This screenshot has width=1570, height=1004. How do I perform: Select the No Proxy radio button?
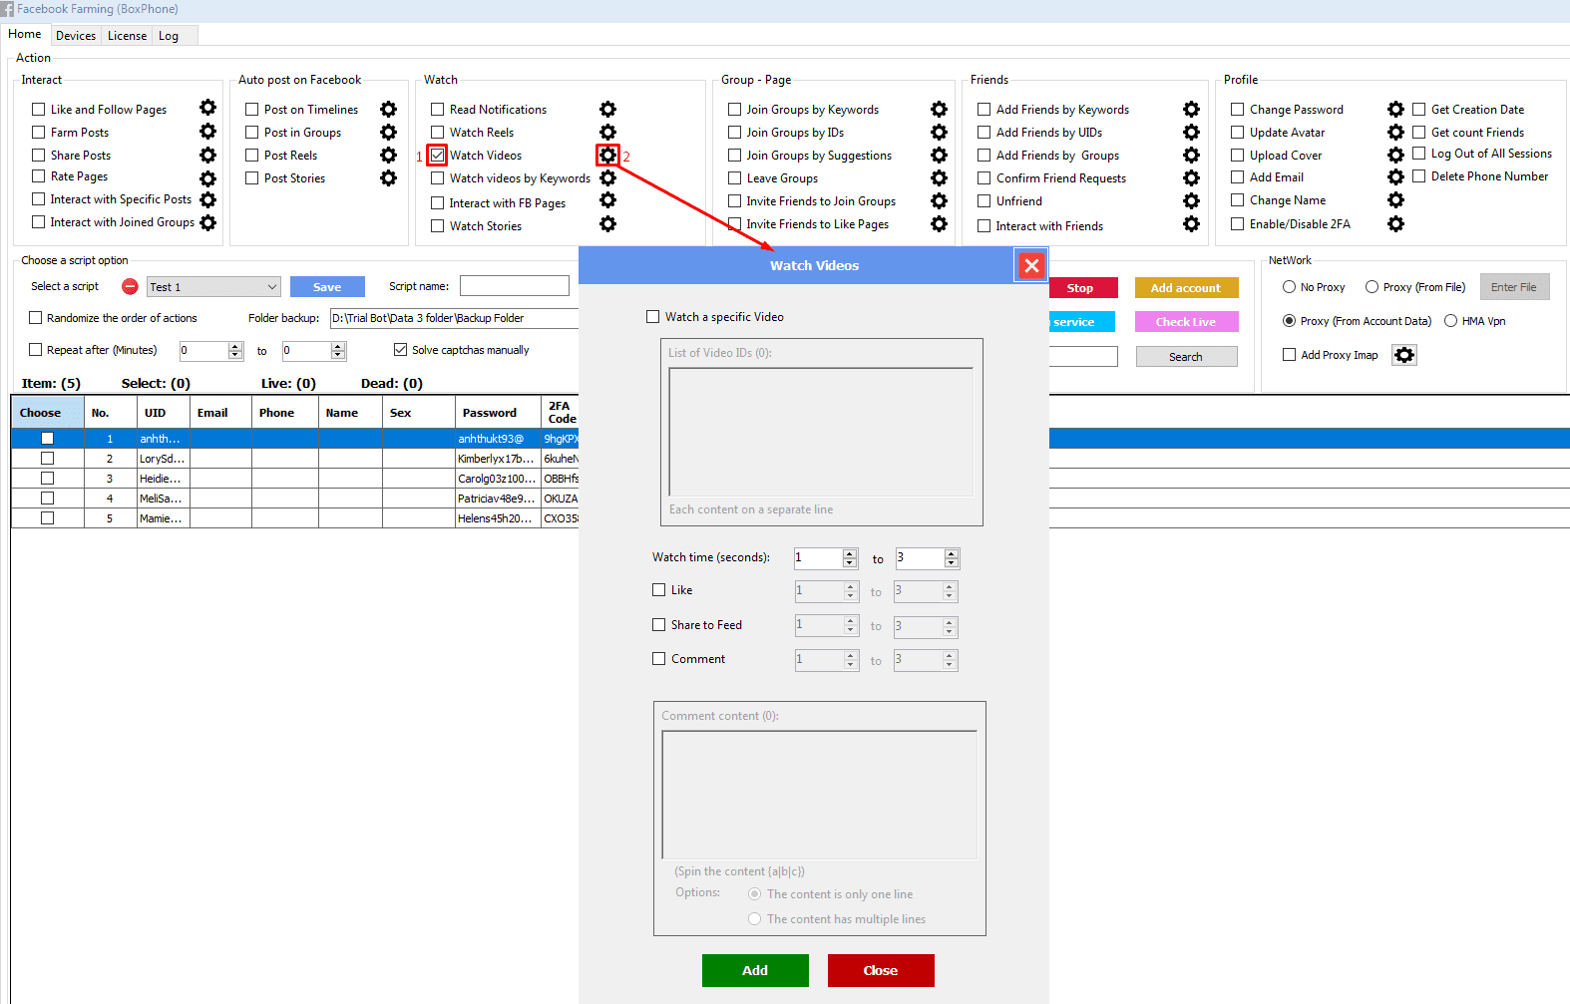point(1289,287)
